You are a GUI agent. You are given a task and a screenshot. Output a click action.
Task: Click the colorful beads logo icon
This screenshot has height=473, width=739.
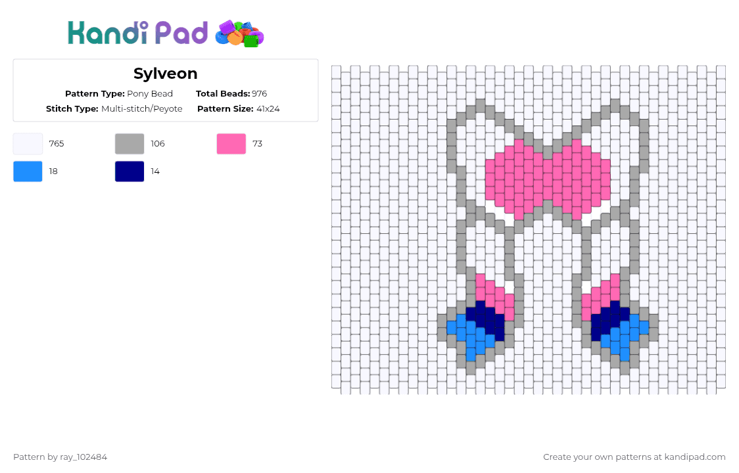pyautogui.click(x=239, y=34)
